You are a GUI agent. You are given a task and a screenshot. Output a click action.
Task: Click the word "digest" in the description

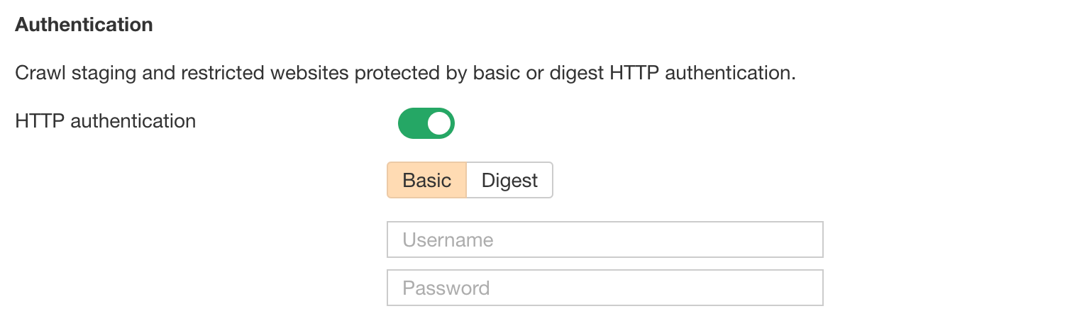point(575,73)
